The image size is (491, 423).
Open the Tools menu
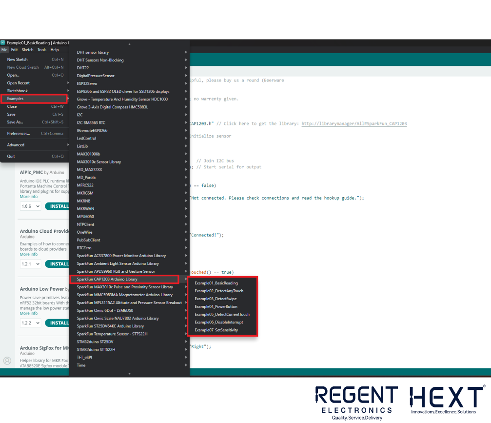(x=42, y=50)
